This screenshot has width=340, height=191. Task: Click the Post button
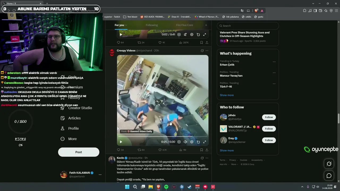[79, 152]
